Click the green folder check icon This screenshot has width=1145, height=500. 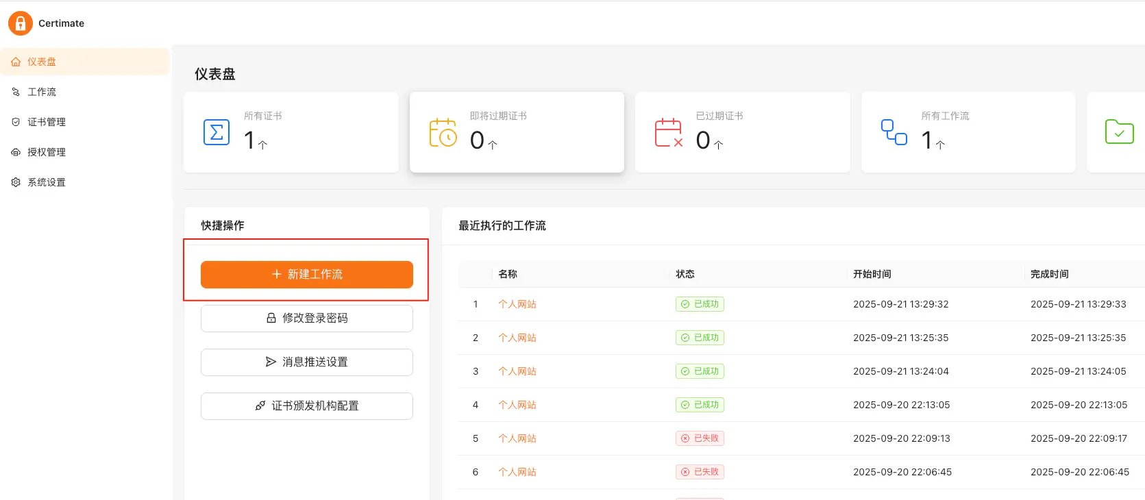click(x=1119, y=132)
